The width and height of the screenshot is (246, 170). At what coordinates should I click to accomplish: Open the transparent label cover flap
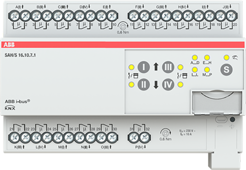coord(217,103)
